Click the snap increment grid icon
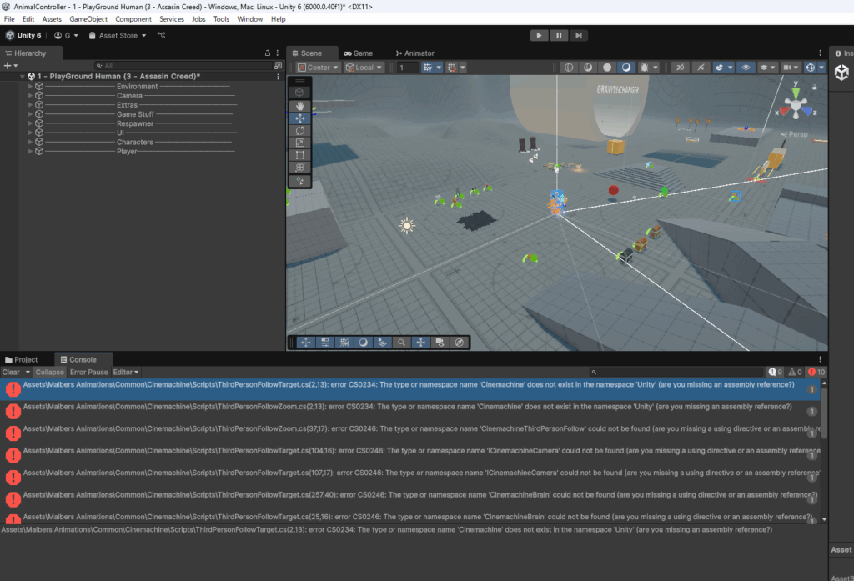The width and height of the screenshot is (854, 581). click(451, 68)
